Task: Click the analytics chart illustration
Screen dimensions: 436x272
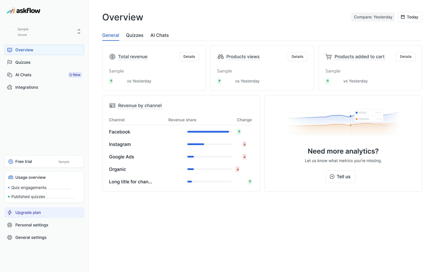Action: pos(343,122)
